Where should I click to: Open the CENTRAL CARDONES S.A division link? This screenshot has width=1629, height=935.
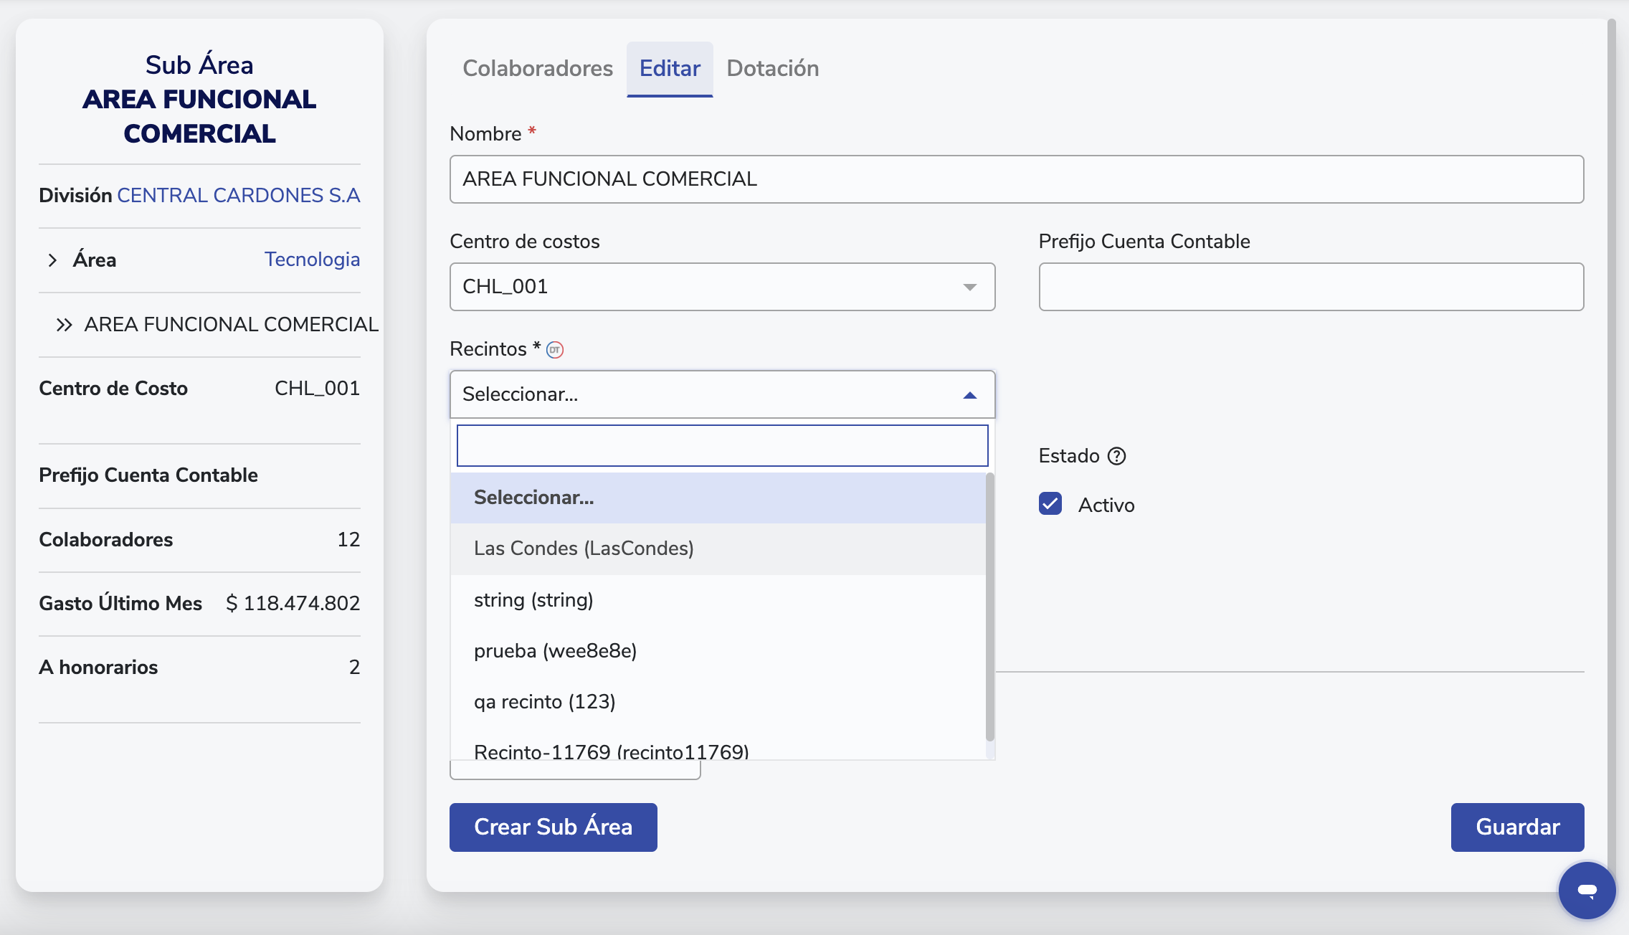[238, 196]
